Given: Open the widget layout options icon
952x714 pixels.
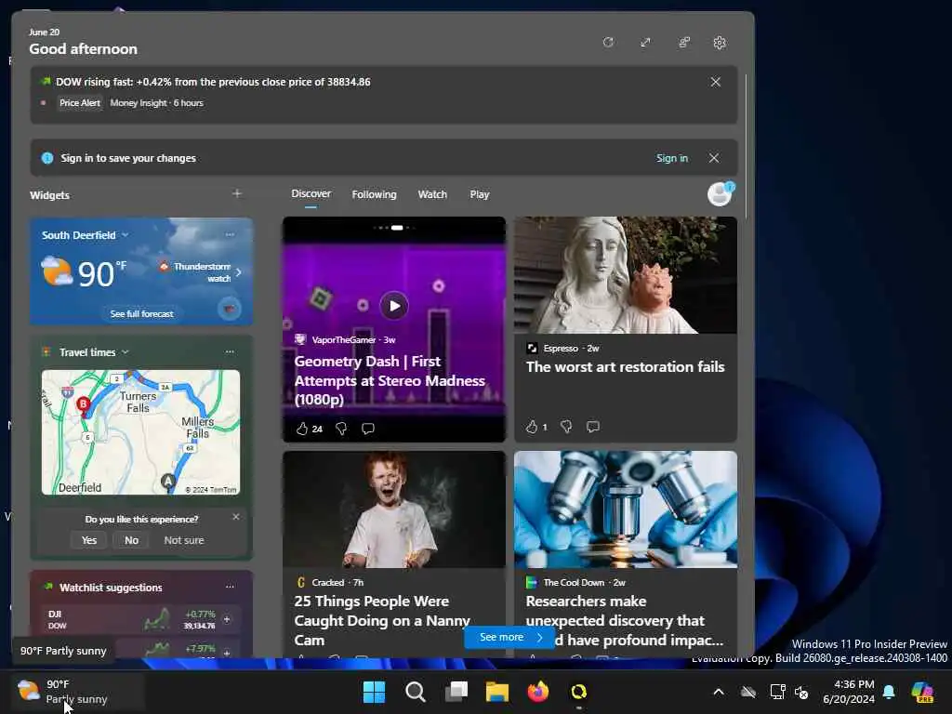Looking at the screenshot, I should tap(683, 43).
